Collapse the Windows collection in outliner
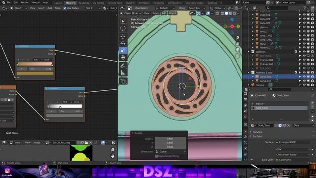 (249, 52)
